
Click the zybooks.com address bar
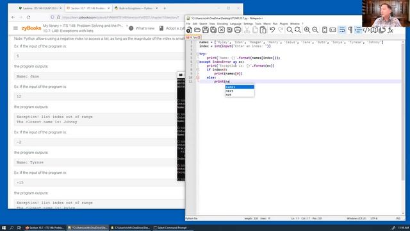[120, 17]
